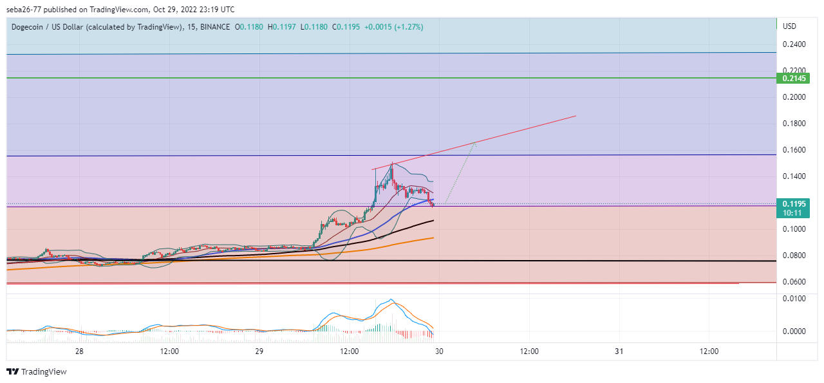
Task: Click the close value C0.1195 in header
Action: [346, 26]
